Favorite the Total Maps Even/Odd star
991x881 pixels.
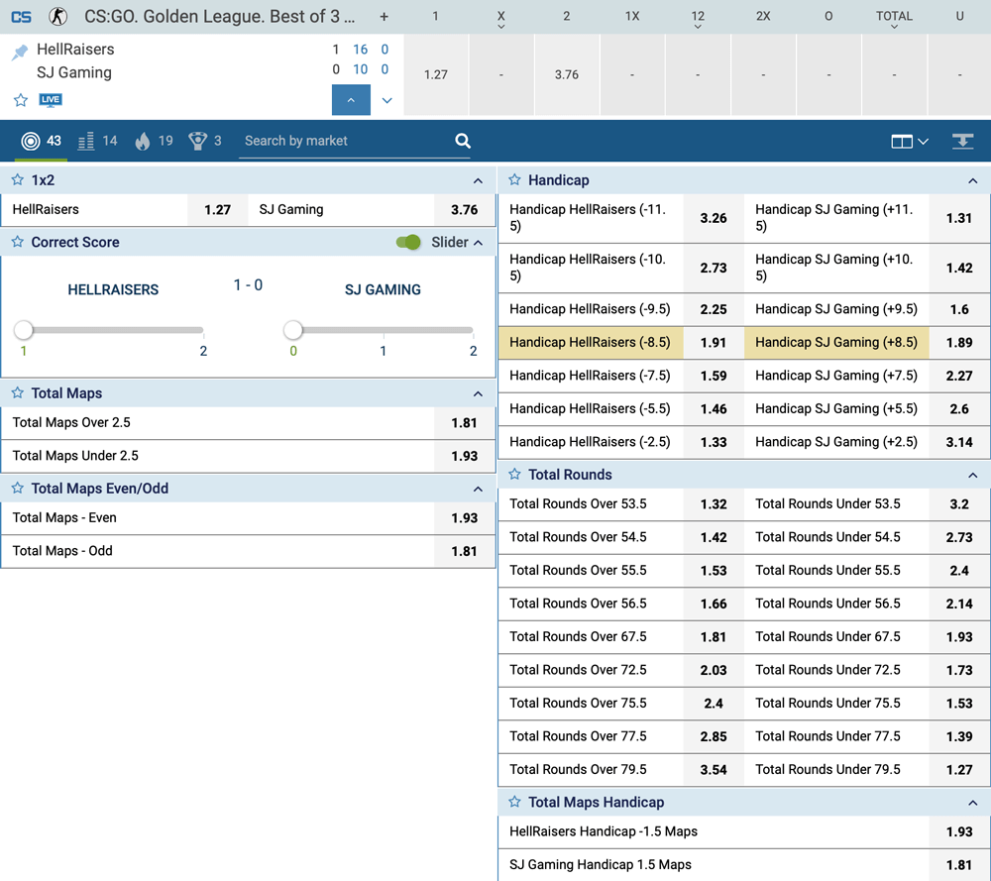(x=18, y=488)
